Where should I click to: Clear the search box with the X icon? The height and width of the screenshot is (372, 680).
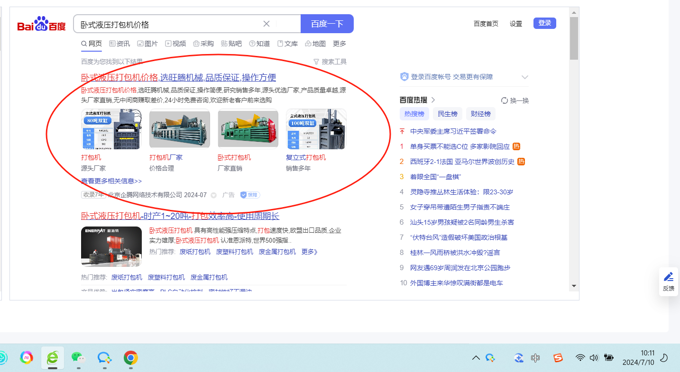(266, 24)
